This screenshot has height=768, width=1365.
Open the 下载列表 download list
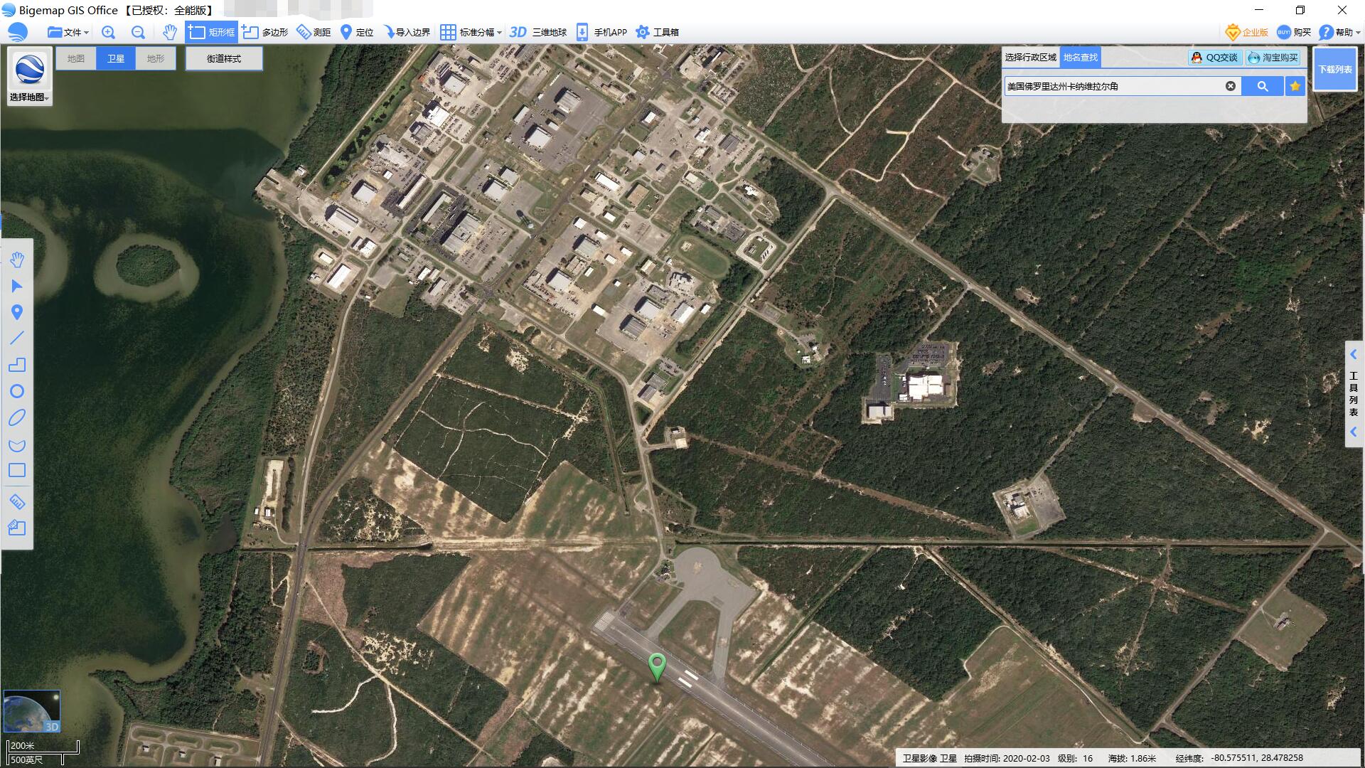[x=1334, y=69]
